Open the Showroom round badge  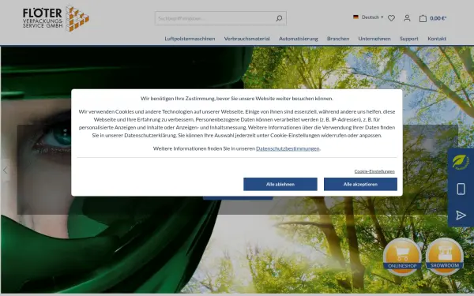444,257
